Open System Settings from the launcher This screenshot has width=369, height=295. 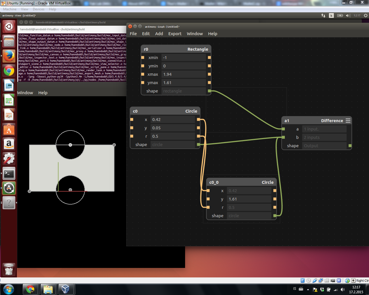(x=9, y=159)
